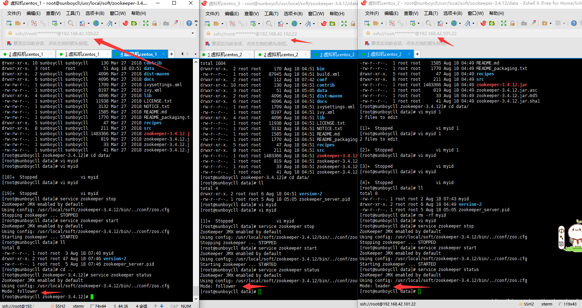Add new tab with plus in centos_2 window
Viewport: 582px width, 308px height.
(417, 54)
